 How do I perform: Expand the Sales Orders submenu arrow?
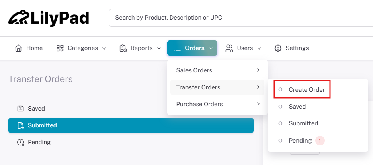point(258,70)
